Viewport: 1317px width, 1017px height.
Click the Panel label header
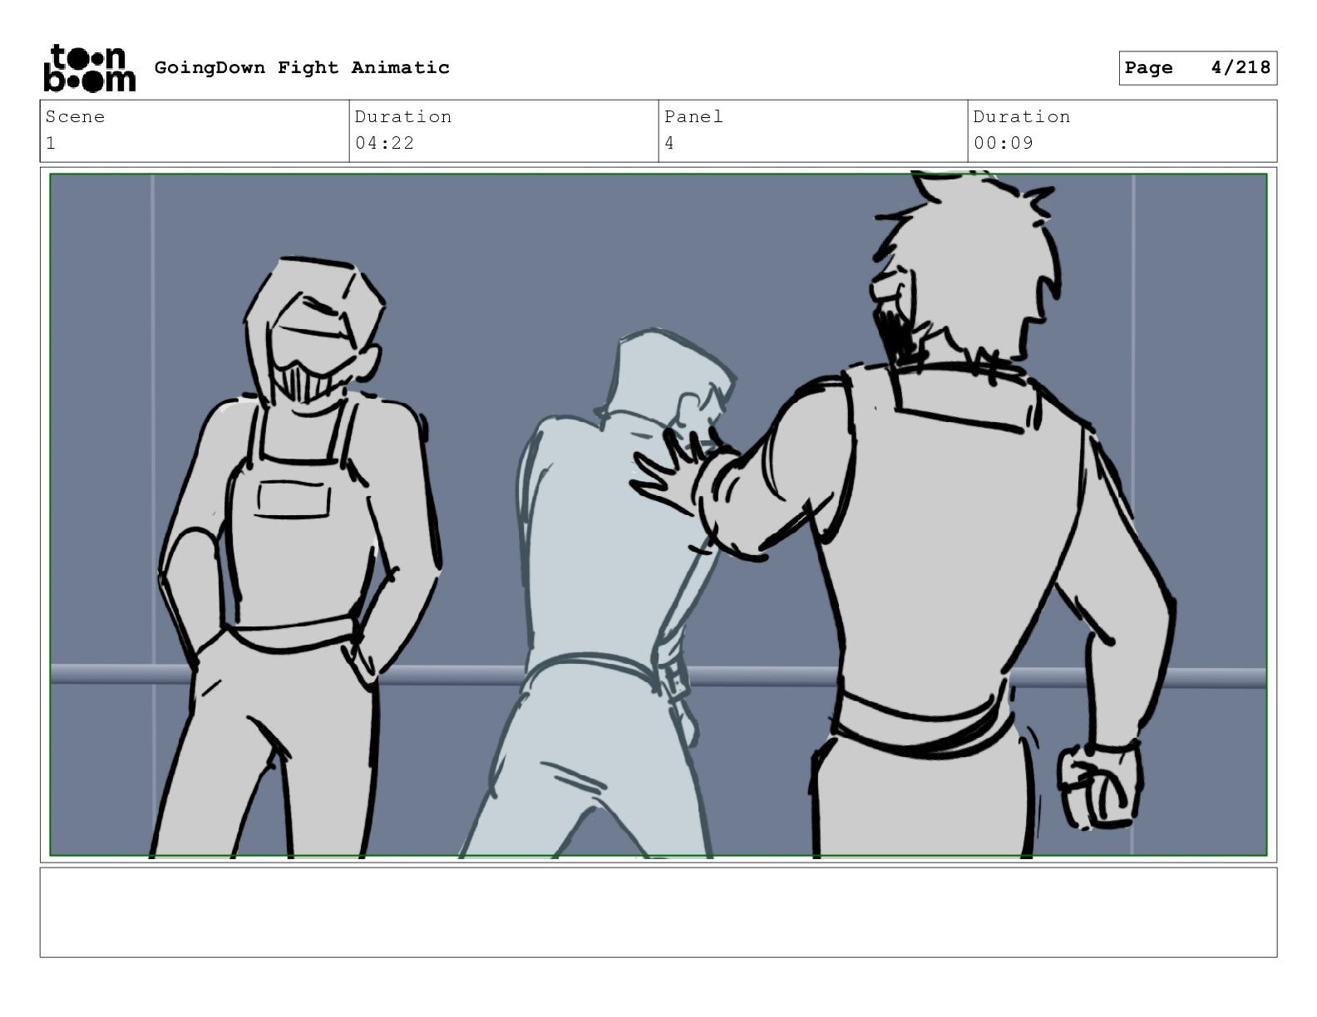coord(693,116)
